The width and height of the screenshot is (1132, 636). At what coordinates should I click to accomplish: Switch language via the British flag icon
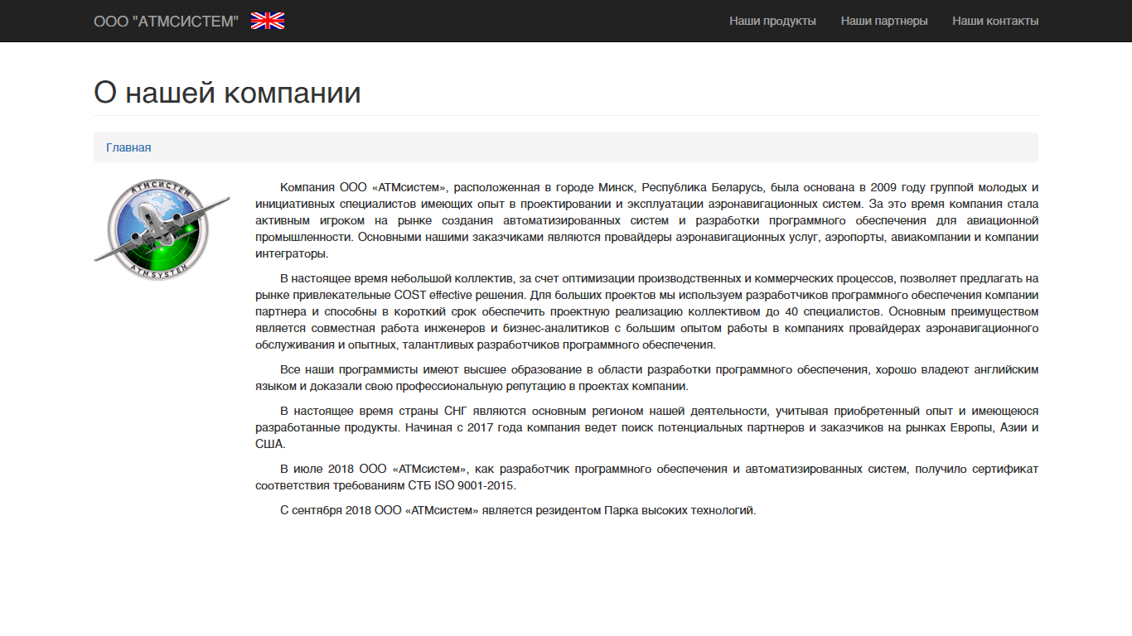(x=268, y=21)
